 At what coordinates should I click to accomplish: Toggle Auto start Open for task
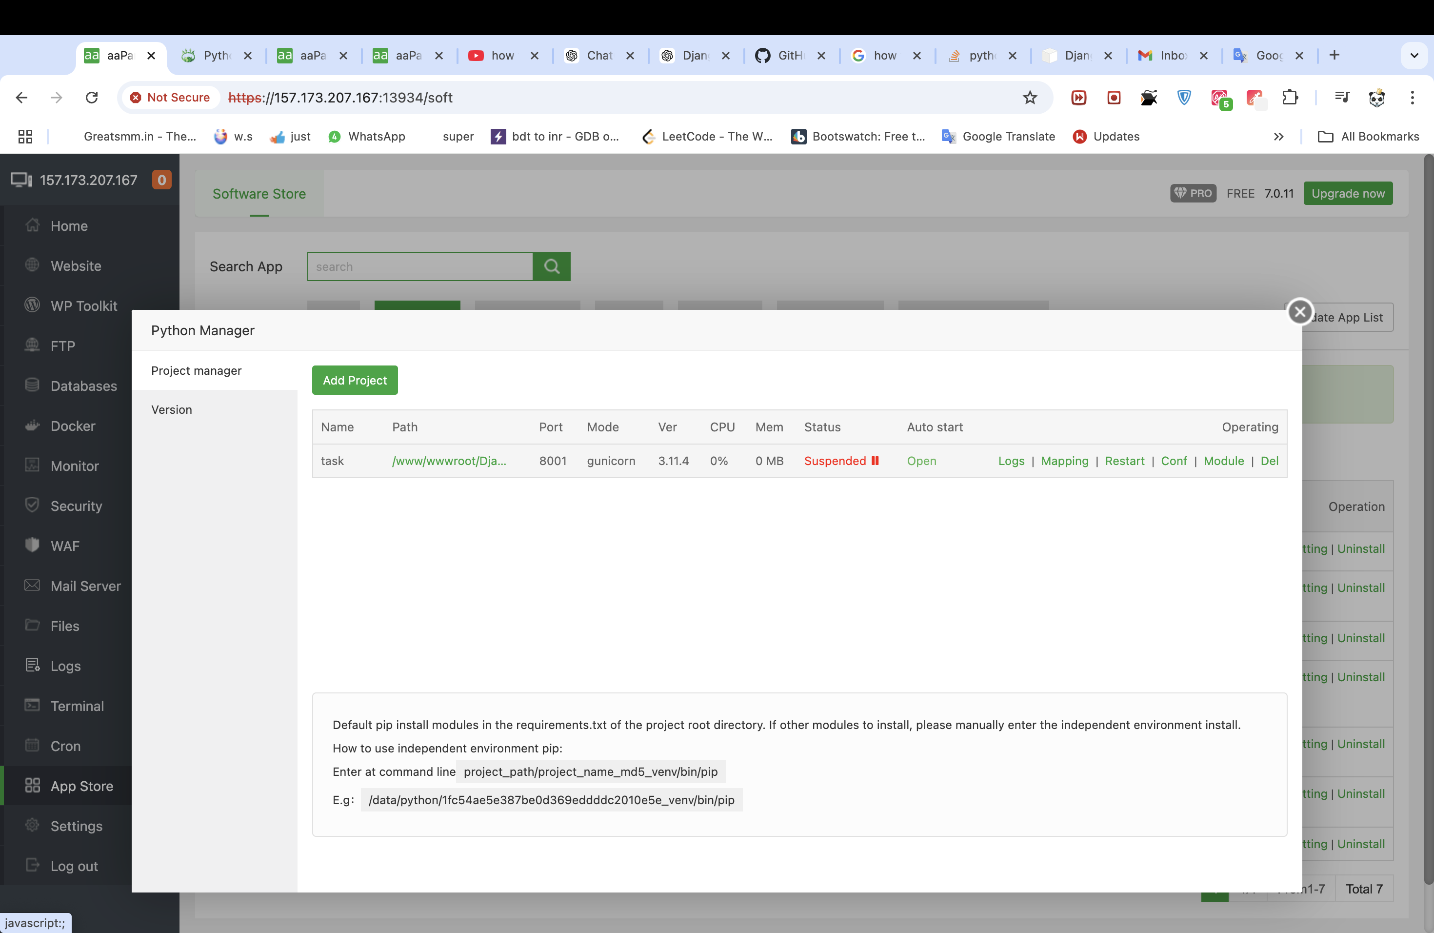[921, 461]
